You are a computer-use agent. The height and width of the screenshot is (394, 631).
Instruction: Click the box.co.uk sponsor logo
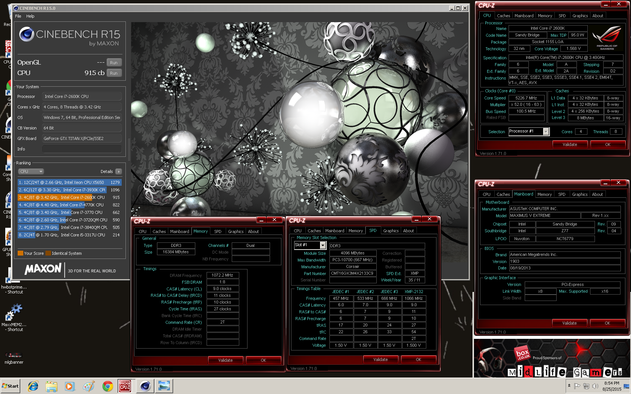tap(522, 354)
